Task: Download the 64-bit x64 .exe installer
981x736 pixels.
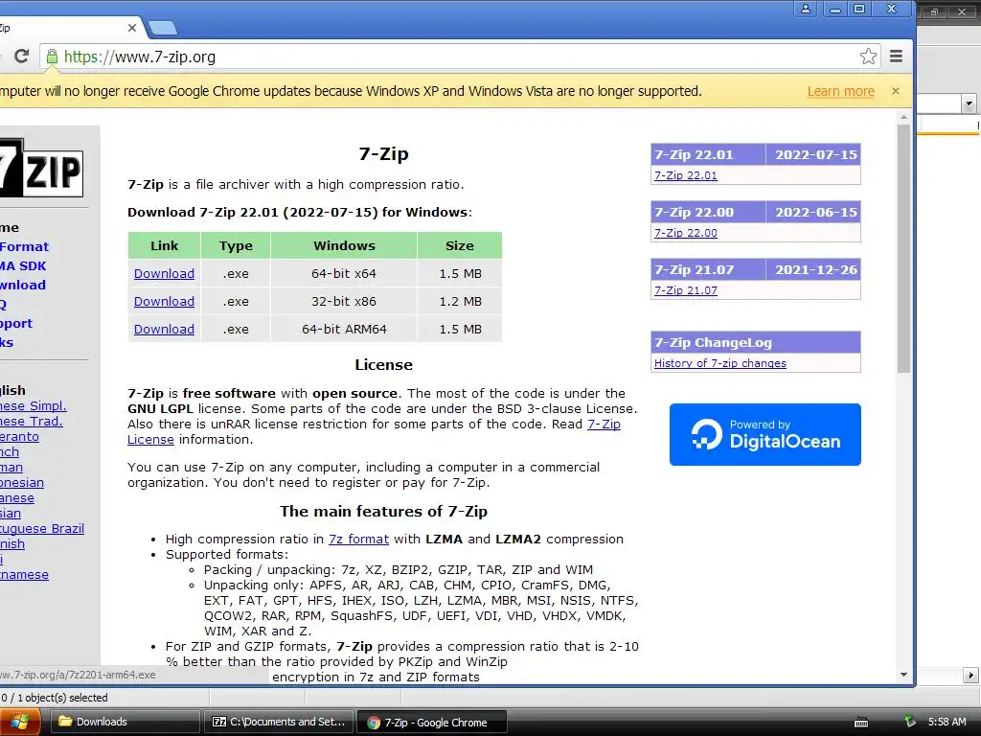Action: (x=164, y=273)
